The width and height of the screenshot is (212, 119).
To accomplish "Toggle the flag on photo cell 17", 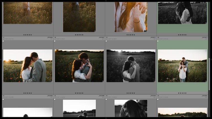I will [3, 41].
